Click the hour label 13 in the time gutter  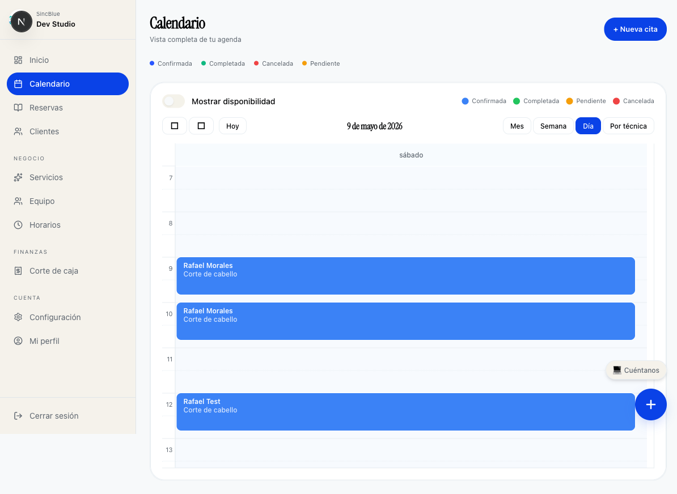[x=169, y=450]
